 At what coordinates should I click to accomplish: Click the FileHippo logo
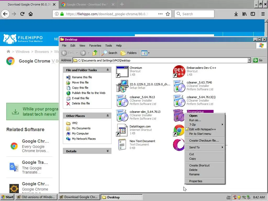point(23,39)
